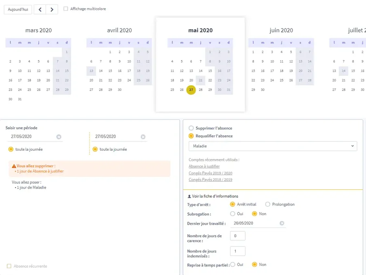Open the Maladie absence type dropdown
This screenshot has width=366, height=275.
pos(272,146)
